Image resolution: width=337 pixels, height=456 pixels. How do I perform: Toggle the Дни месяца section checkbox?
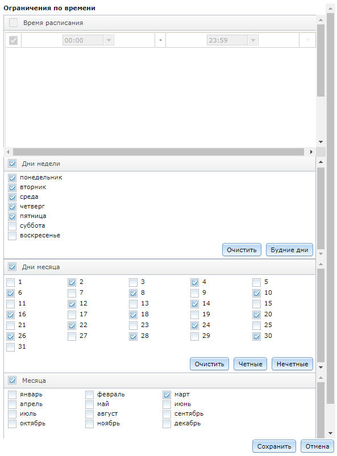[x=13, y=267]
